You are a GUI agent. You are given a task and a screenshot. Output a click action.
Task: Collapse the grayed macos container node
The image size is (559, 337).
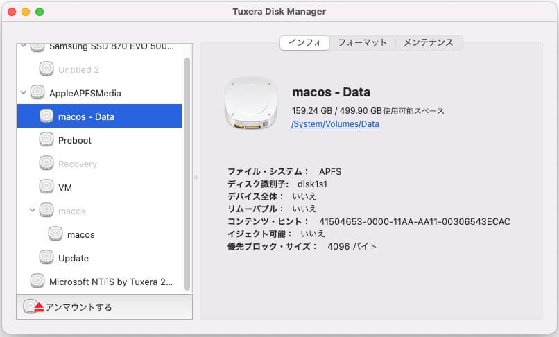33,210
